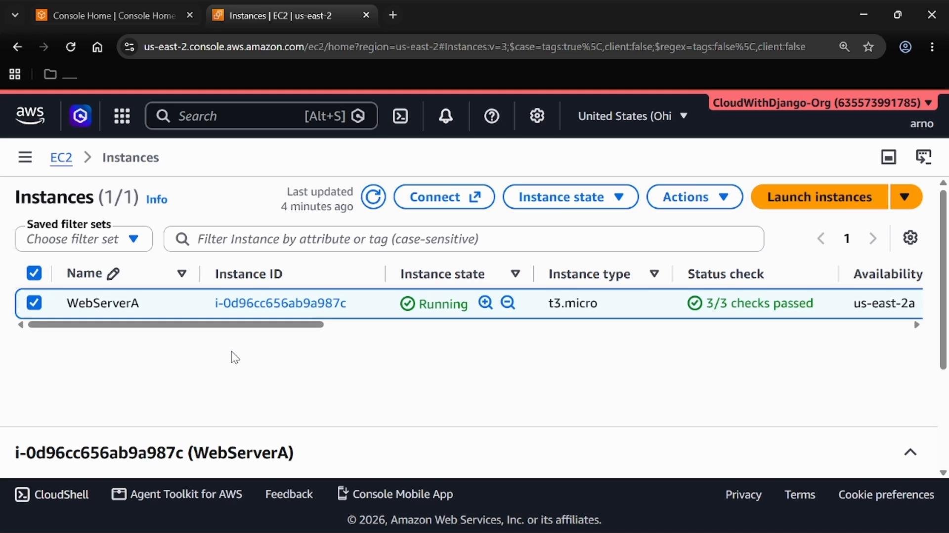
Task: Click the zoom-out filter icon beside Running
Action: (x=508, y=303)
